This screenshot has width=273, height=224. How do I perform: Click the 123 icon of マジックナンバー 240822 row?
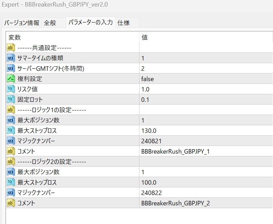pos(11,193)
